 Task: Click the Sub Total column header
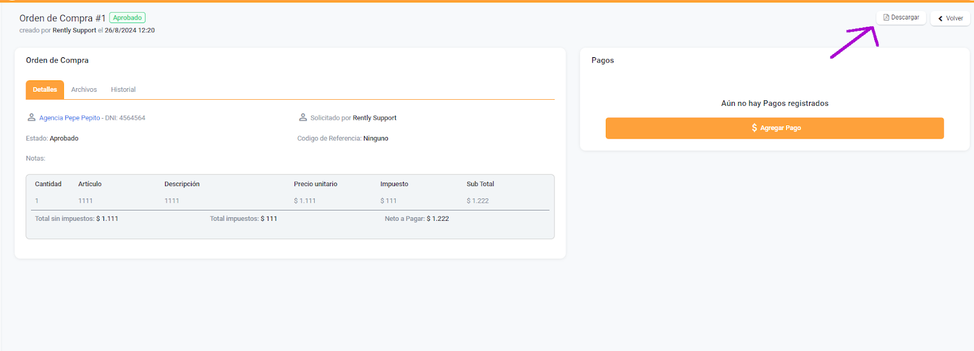pyautogui.click(x=480, y=184)
